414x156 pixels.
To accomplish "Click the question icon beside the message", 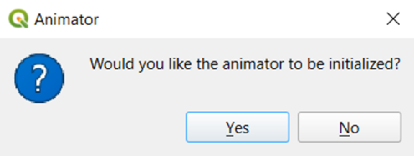I will pos(39,78).
